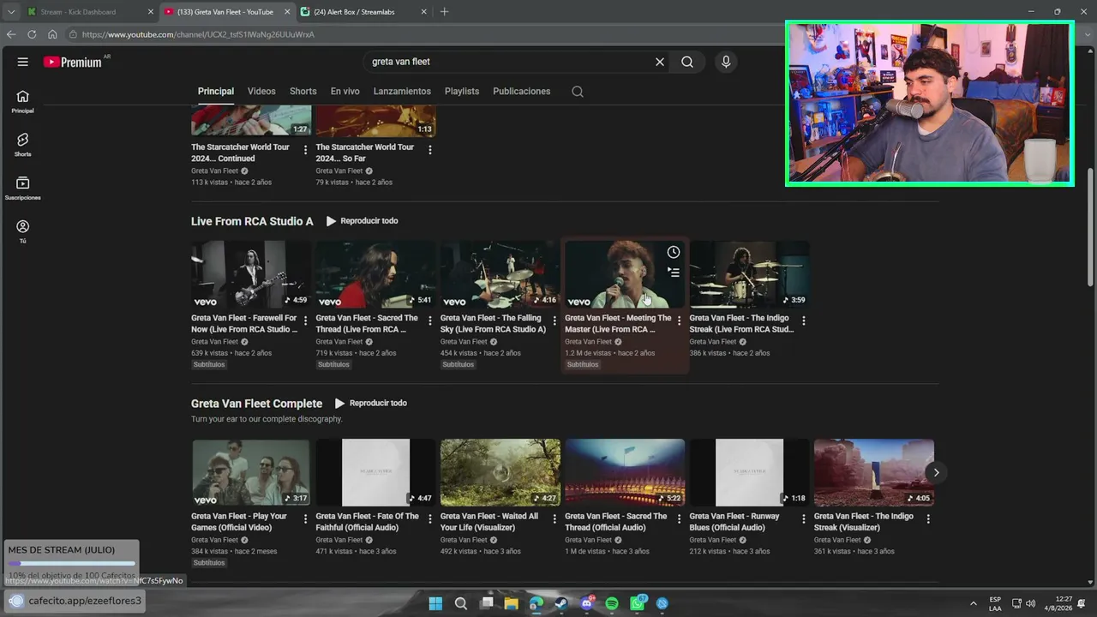Open the browser tab search dropdown
Screen dimensions: 1097x617
[x=11, y=12]
